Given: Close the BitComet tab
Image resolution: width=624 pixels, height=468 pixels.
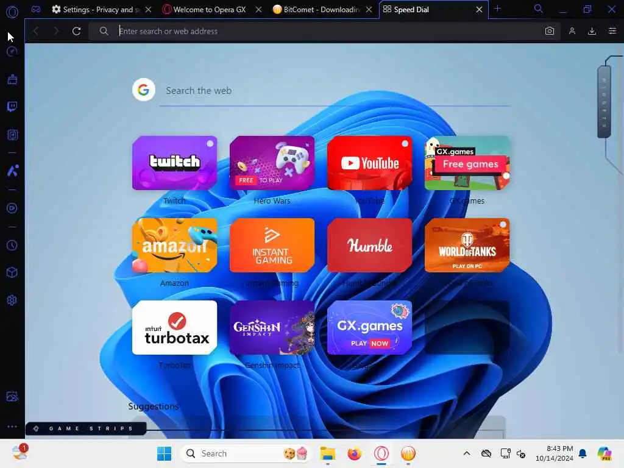Looking at the screenshot, I should (369, 9).
